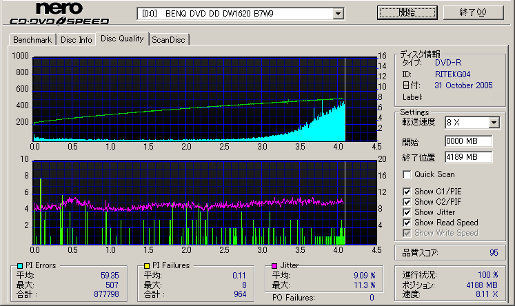Image resolution: width=515 pixels, height=306 pixels.
Task: Click the start position 0000 MB field
Action: tap(468, 141)
